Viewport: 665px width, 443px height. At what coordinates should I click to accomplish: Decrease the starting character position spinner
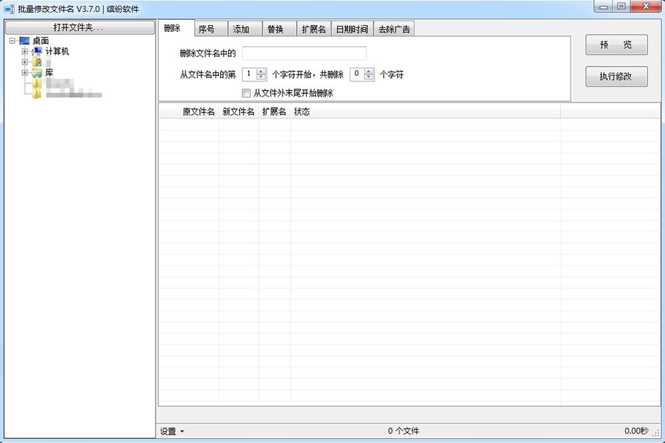click(x=261, y=77)
